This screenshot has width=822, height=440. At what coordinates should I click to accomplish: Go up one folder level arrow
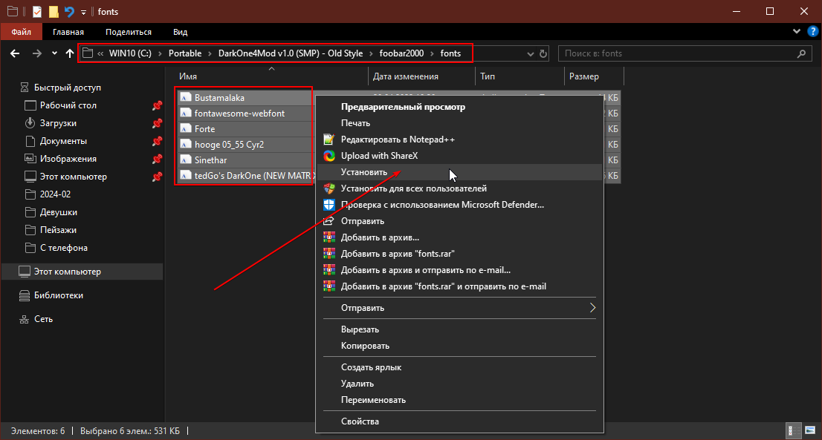tap(70, 53)
